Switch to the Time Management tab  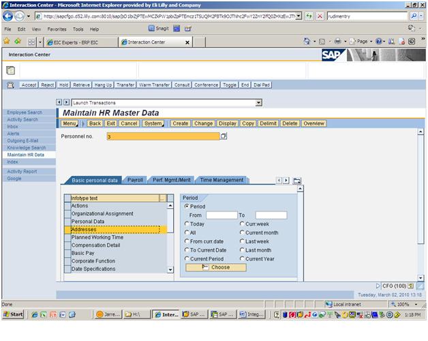(x=221, y=180)
